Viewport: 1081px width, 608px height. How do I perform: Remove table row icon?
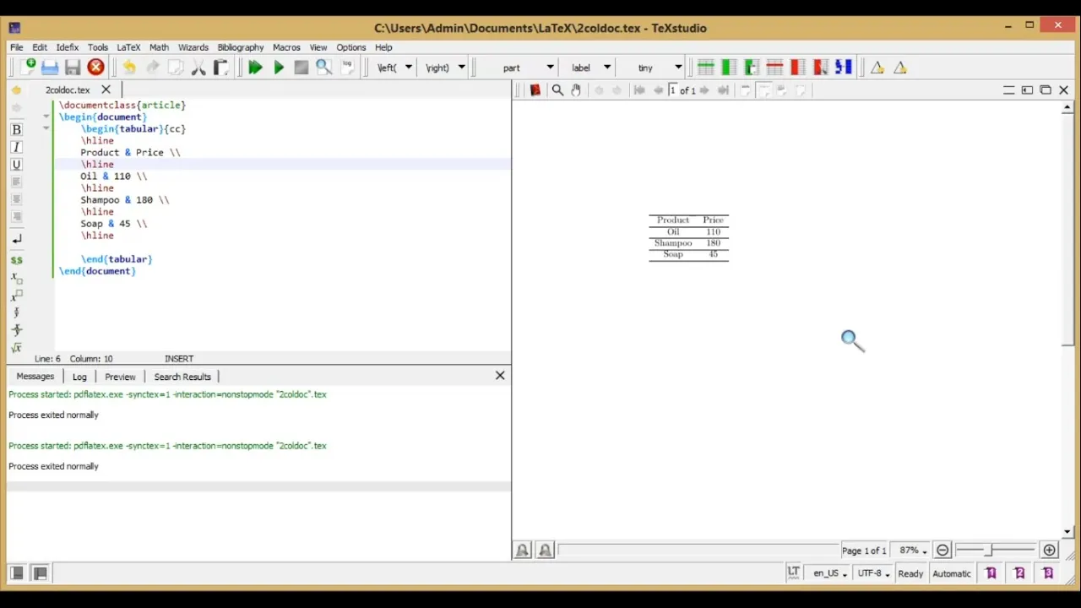tap(774, 68)
